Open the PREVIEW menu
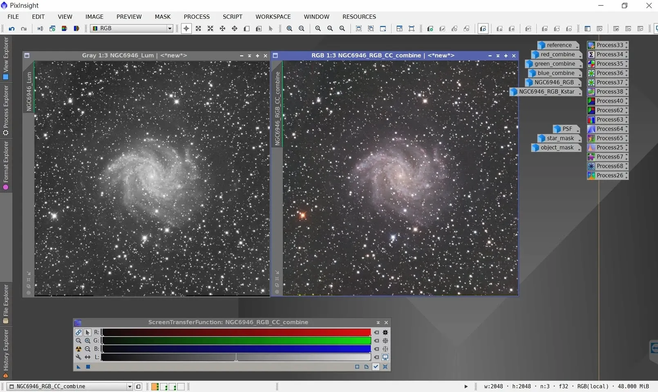Viewport: 658px width, 392px height. (x=129, y=17)
